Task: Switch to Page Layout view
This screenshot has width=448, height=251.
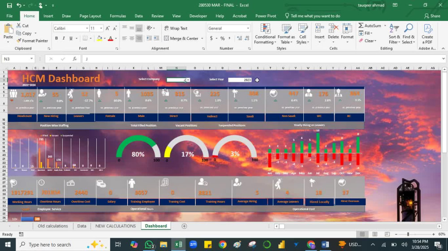Action: 375,234
